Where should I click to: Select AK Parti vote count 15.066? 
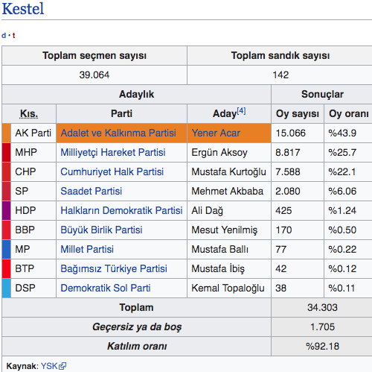tap(291, 133)
